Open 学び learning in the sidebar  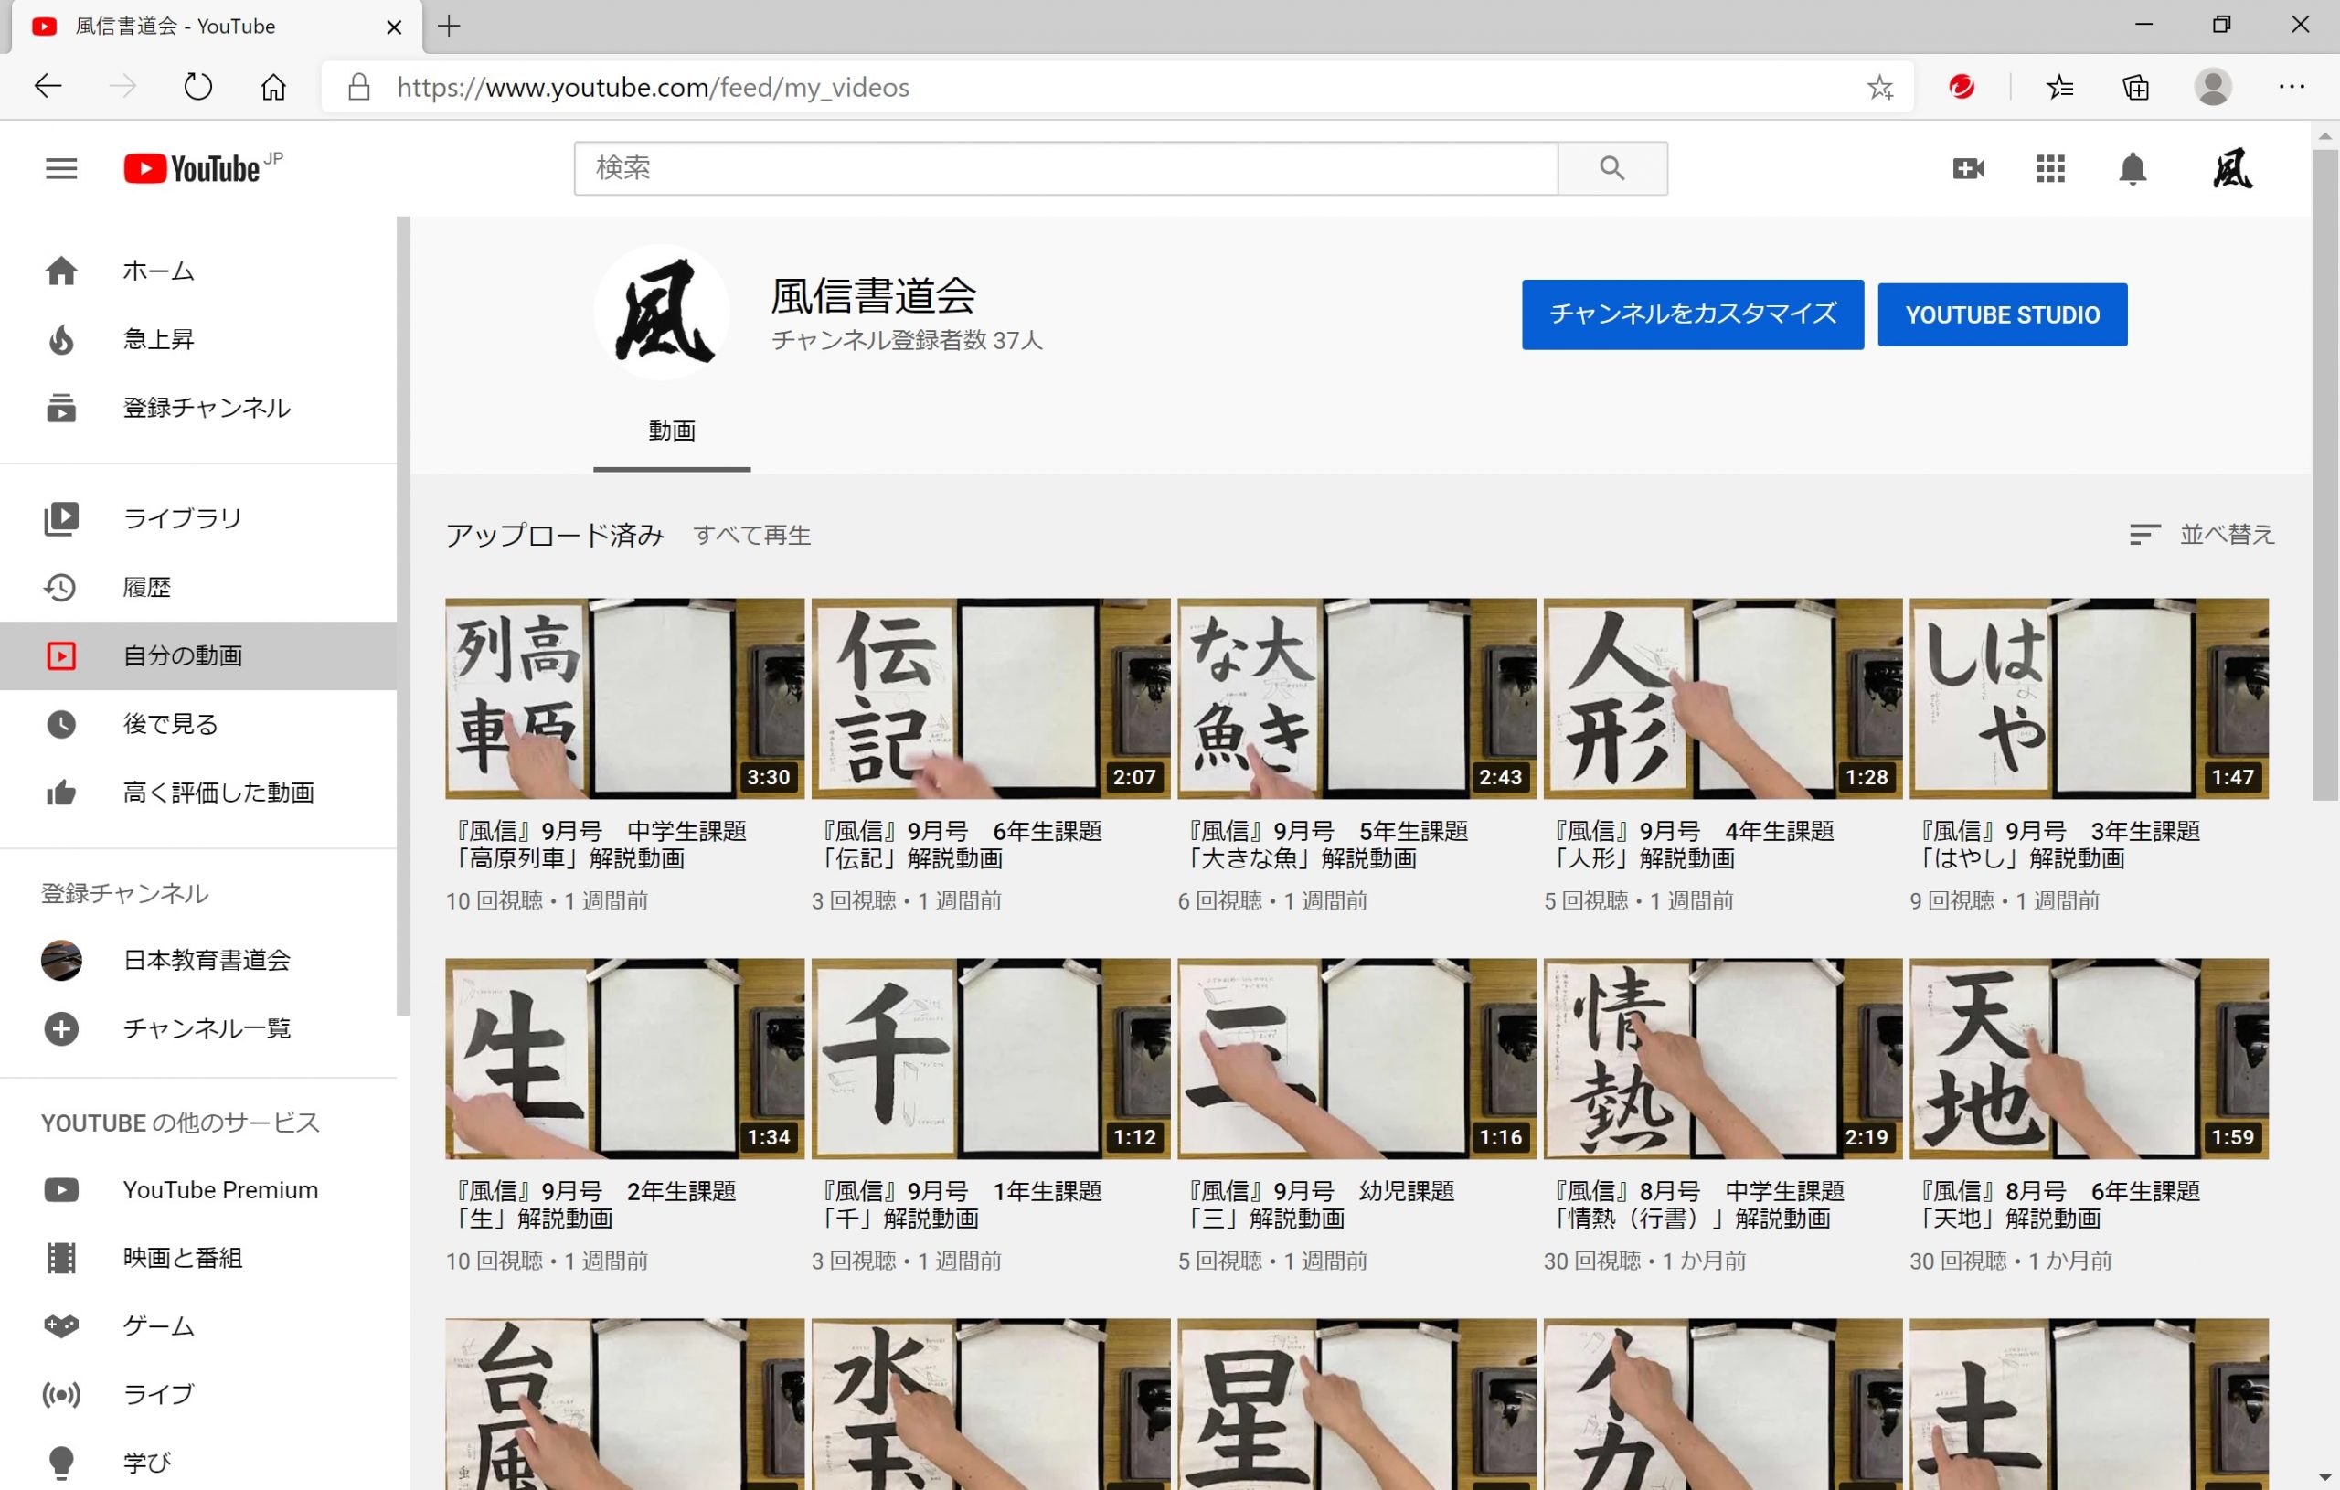[x=198, y=1462]
